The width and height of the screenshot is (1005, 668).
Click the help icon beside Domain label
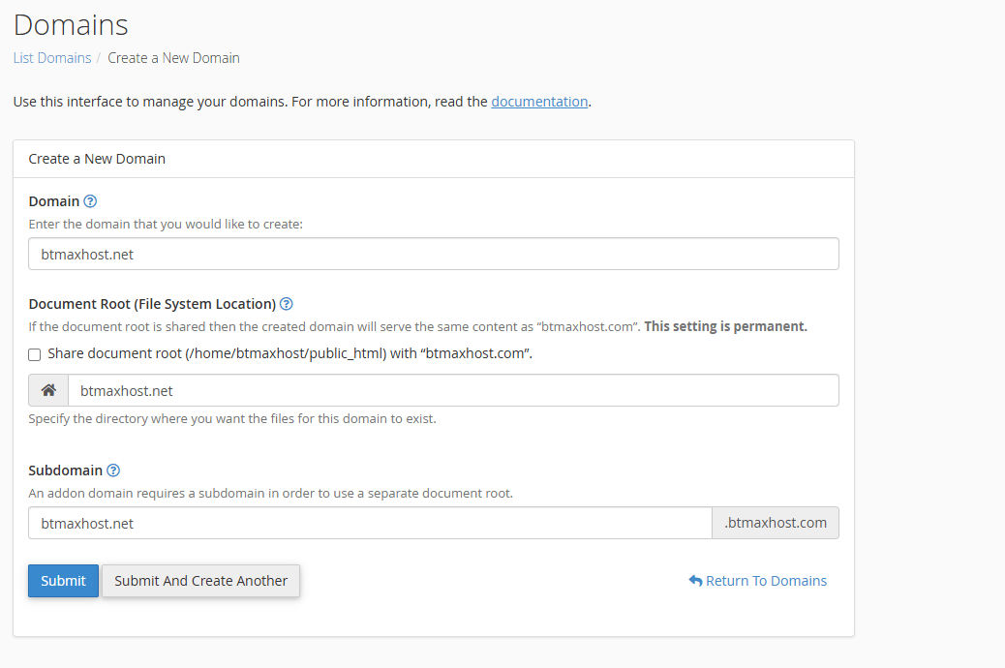click(x=90, y=201)
